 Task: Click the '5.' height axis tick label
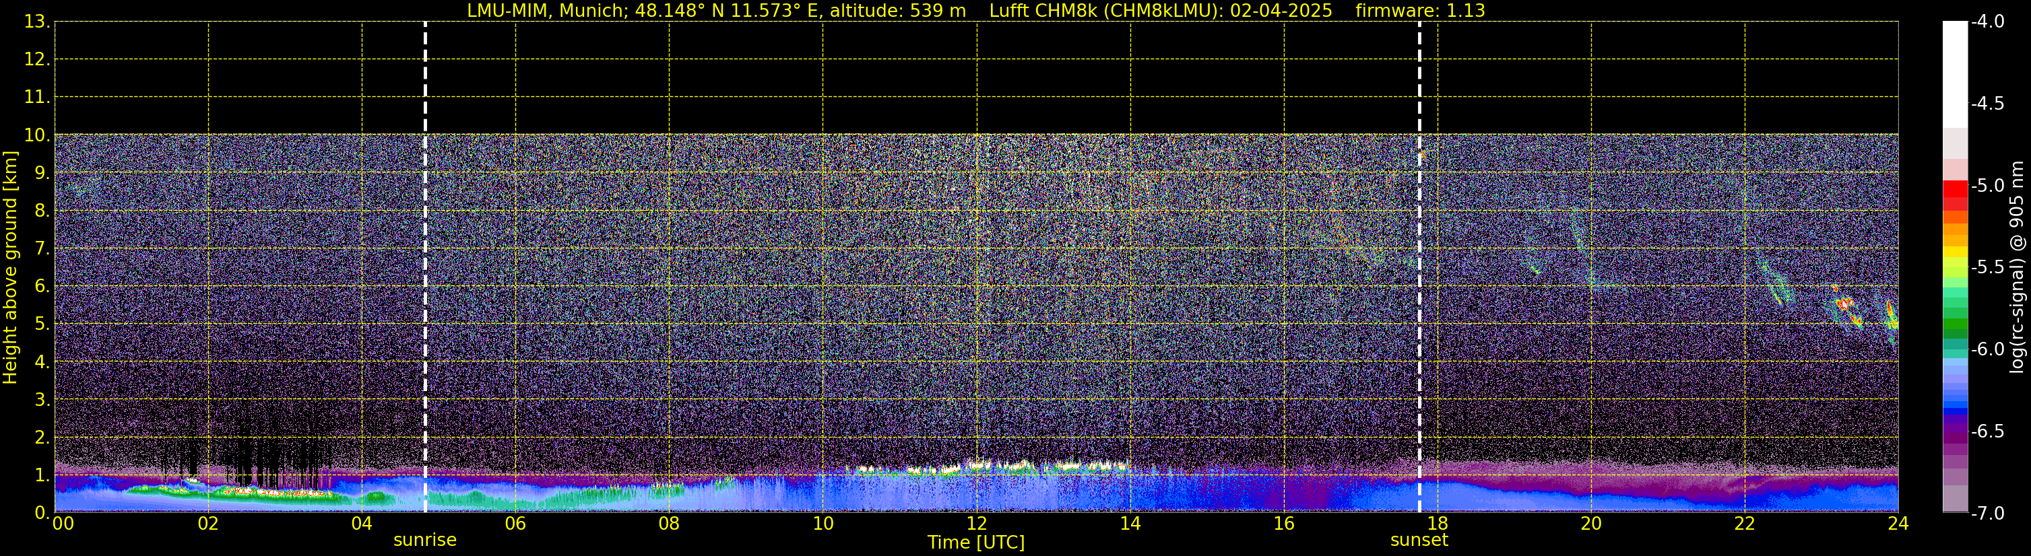click(x=42, y=324)
